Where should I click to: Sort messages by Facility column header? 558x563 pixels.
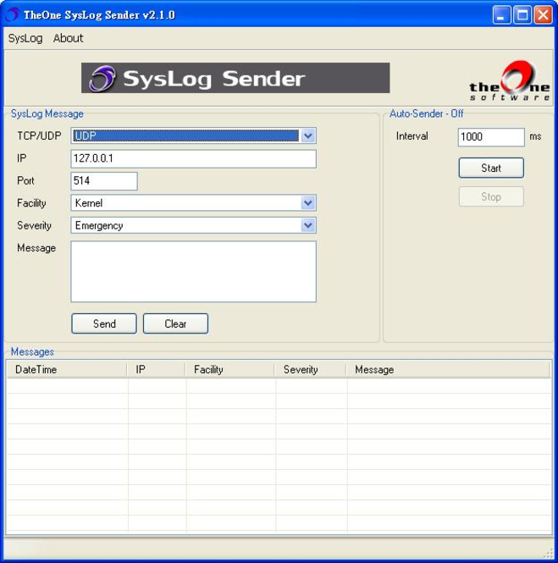229,369
